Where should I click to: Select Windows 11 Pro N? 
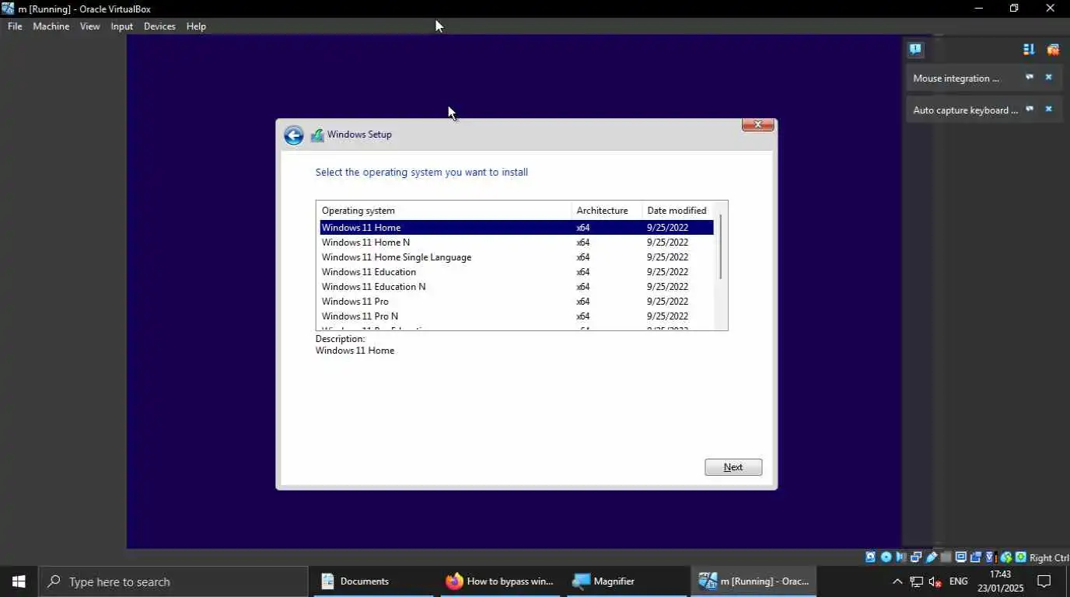click(516, 316)
